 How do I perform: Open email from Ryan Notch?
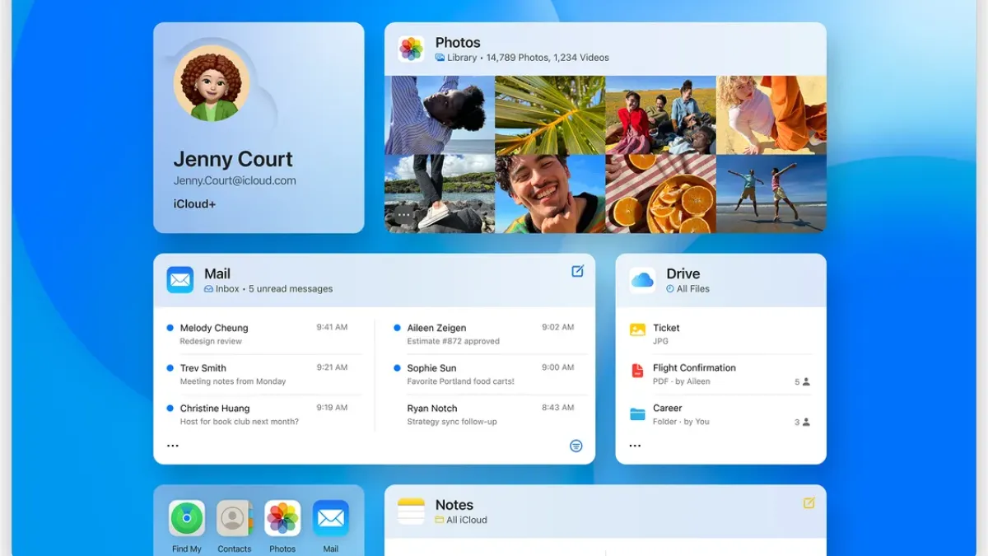(489, 414)
